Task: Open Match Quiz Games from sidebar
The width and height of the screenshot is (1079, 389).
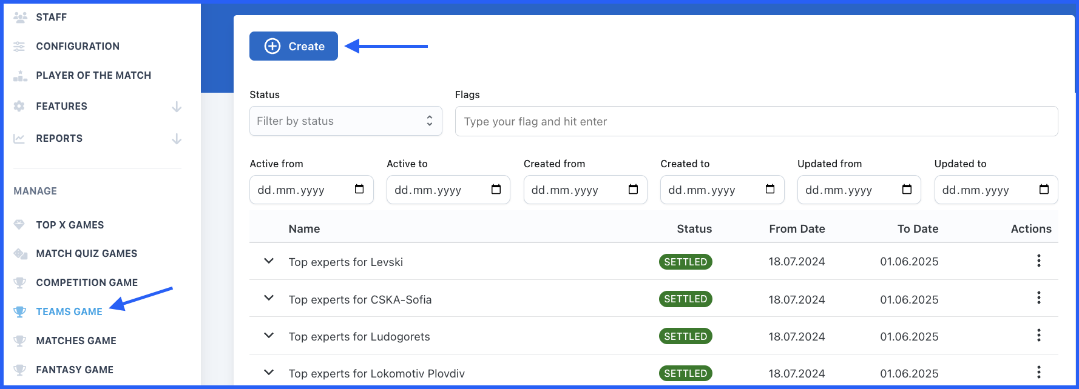Action: coord(86,253)
